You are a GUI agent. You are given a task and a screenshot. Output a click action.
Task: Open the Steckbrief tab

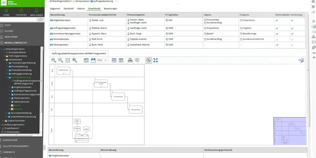tap(68, 9)
